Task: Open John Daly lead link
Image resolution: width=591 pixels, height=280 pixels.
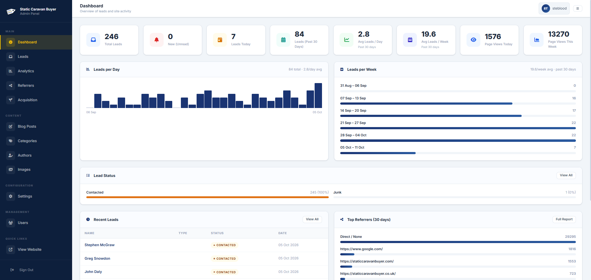Action: point(93,272)
